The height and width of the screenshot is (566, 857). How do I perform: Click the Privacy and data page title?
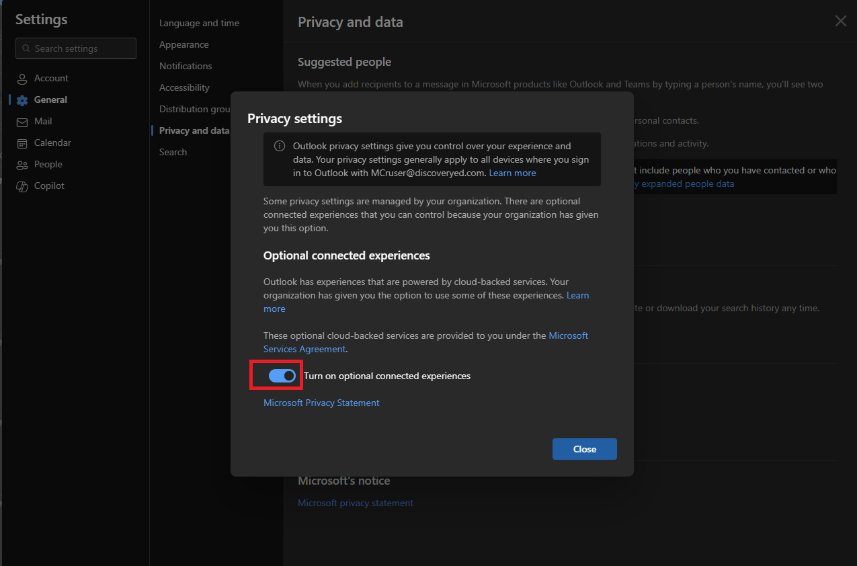click(x=350, y=22)
